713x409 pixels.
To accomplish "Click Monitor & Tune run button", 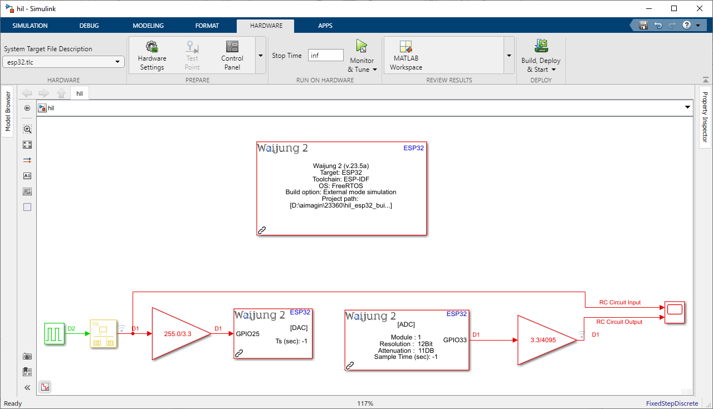I will 362,46.
